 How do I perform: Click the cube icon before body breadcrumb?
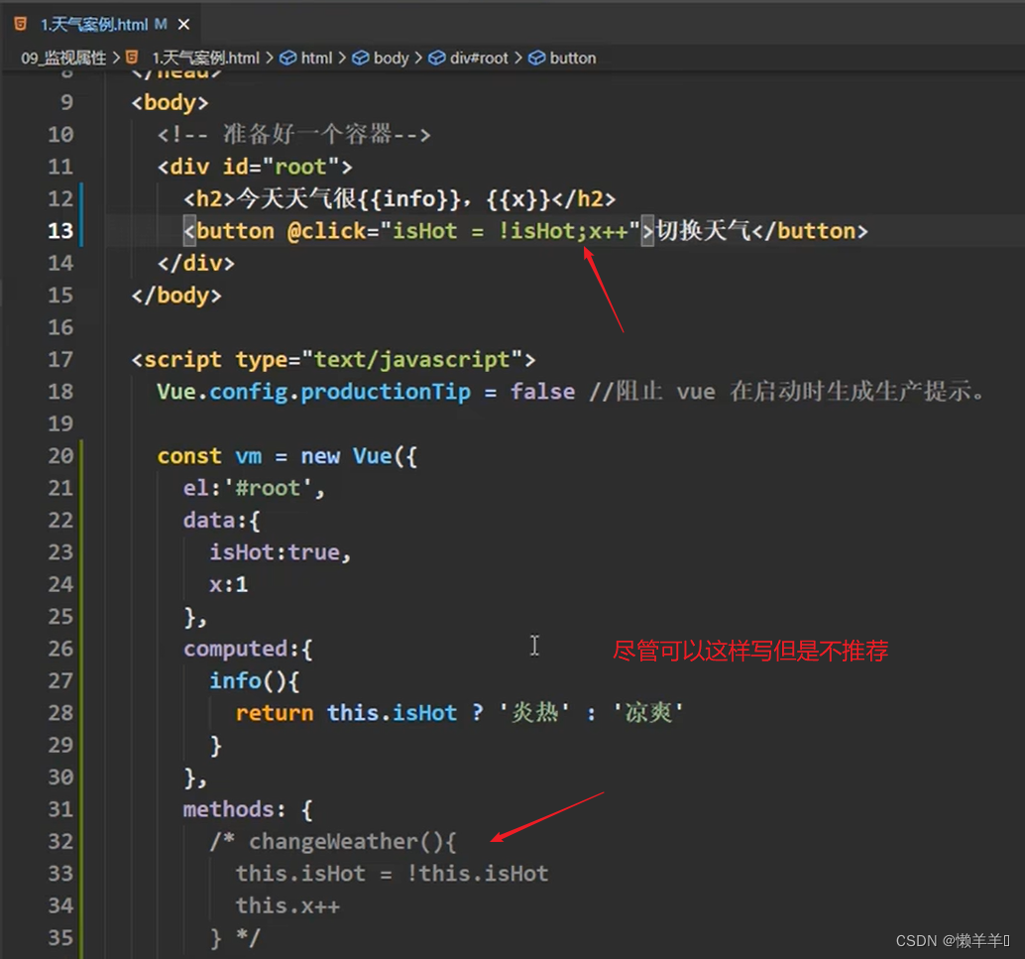pyautogui.click(x=360, y=59)
